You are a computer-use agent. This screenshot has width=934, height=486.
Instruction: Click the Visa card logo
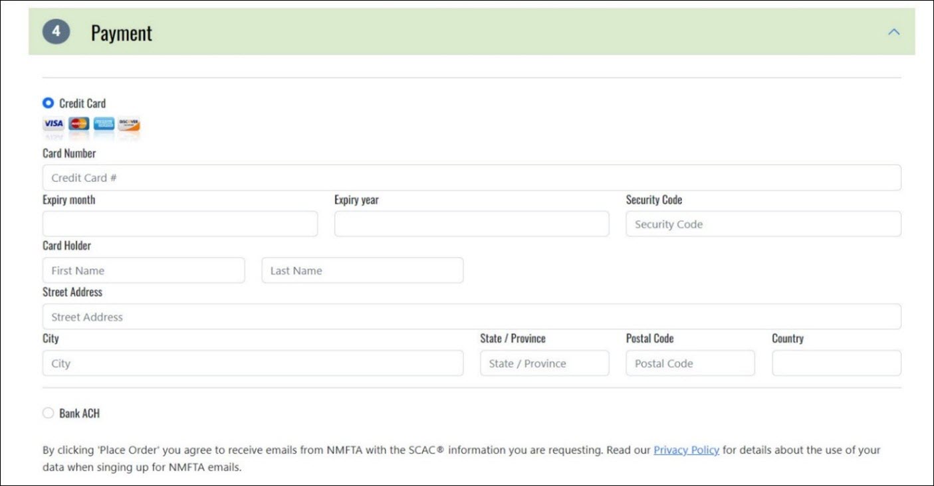(54, 124)
